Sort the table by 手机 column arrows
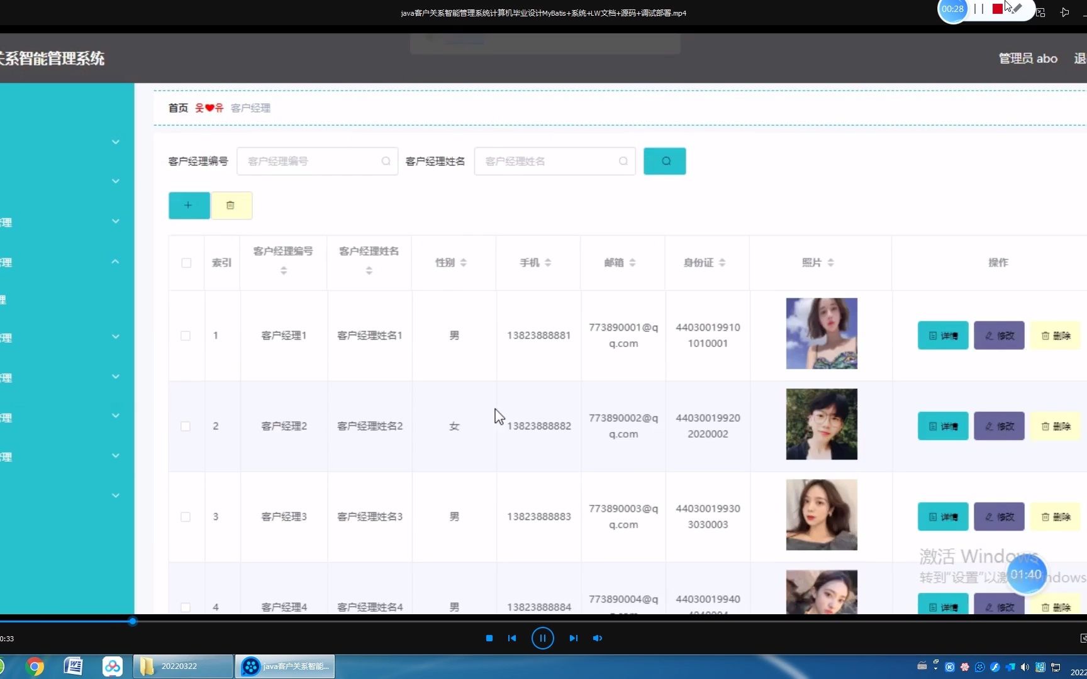 549,263
